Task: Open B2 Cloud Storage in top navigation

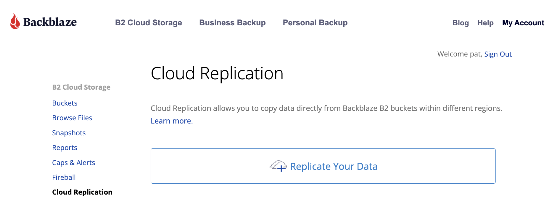Action: click(148, 23)
